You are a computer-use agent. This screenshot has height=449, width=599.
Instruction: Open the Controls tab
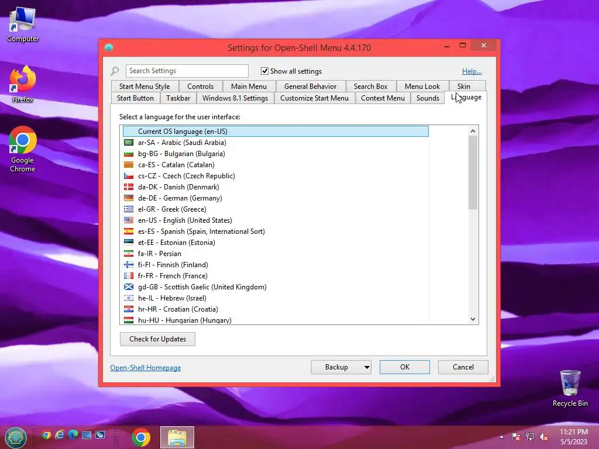(200, 87)
